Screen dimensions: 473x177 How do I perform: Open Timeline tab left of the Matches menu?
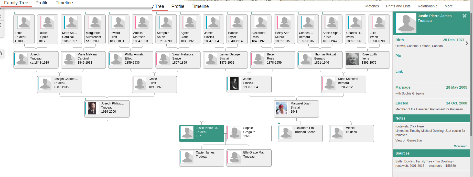tap(200, 6)
